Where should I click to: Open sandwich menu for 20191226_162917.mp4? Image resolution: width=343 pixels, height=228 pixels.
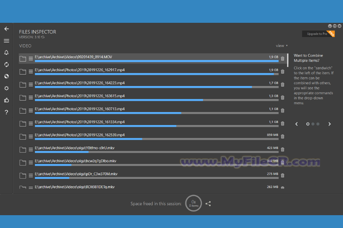click(x=31, y=72)
